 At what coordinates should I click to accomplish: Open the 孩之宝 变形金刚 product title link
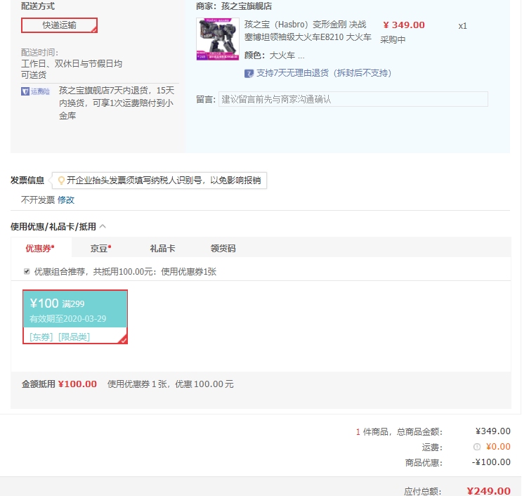tap(308, 31)
